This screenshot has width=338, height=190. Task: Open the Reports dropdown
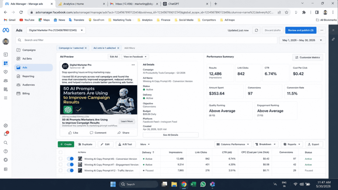pos(292,144)
